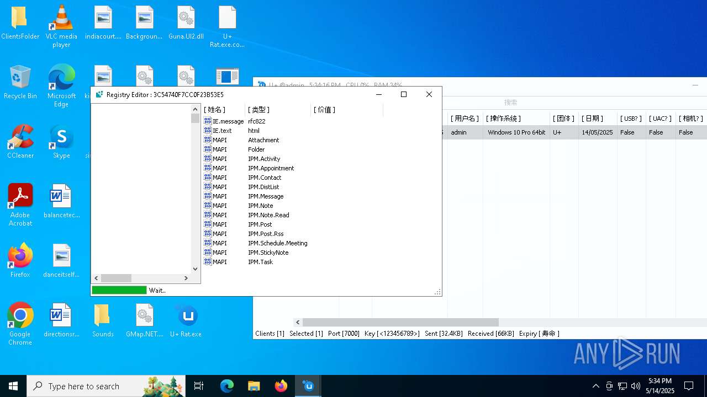Launch the Firefox desktop shortcut
The width and height of the screenshot is (707, 397).
[20, 261]
